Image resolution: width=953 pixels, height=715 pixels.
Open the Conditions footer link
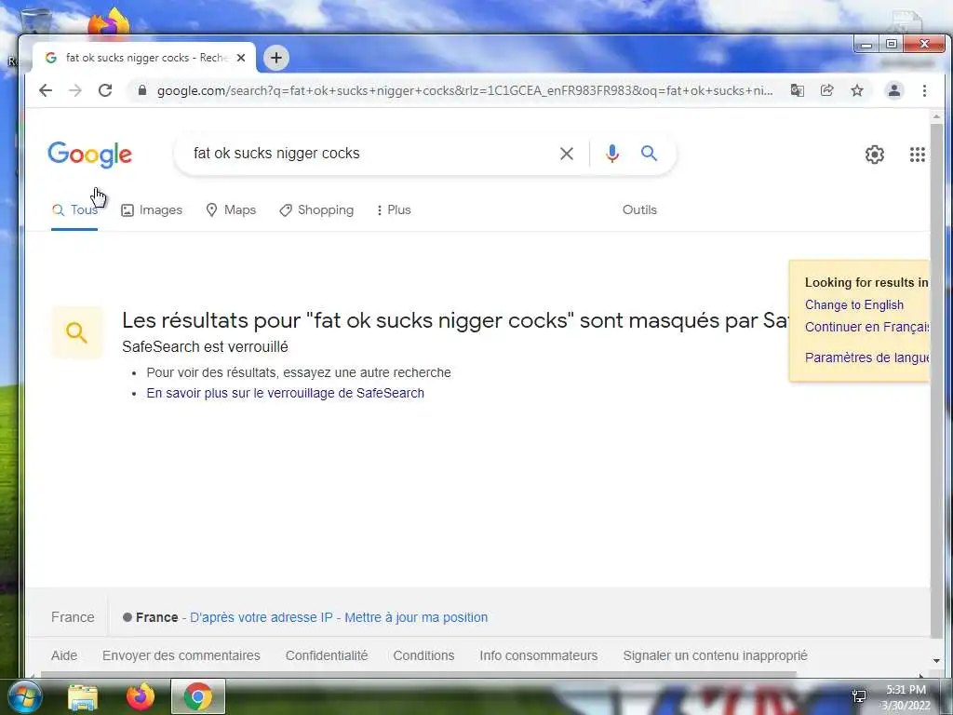point(423,656)
